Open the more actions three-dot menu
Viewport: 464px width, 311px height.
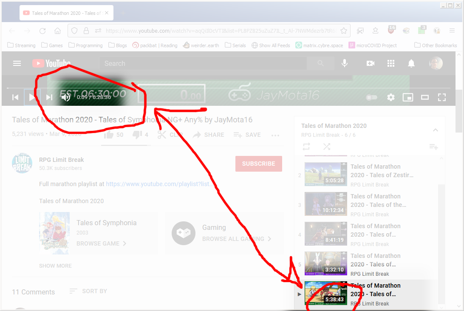pyautogui.click(x=275, y=136)
